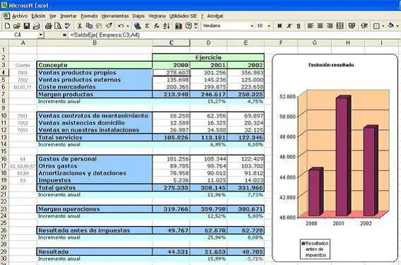Select row 7 header

point(4,94)
